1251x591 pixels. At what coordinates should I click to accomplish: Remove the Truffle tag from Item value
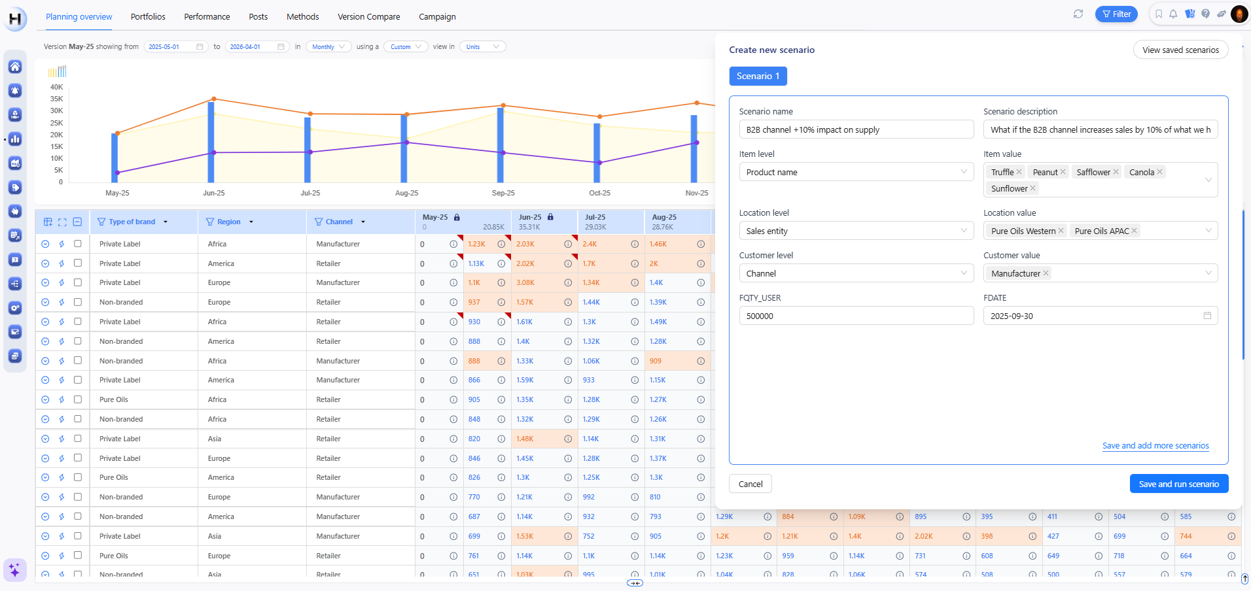click(1019, 172)
